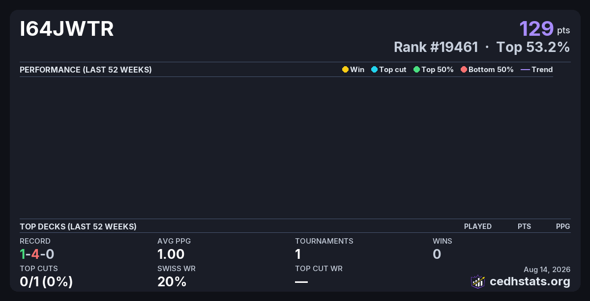Sort by the PPG column header
This screenshot has height=301, width=590.
563,226
